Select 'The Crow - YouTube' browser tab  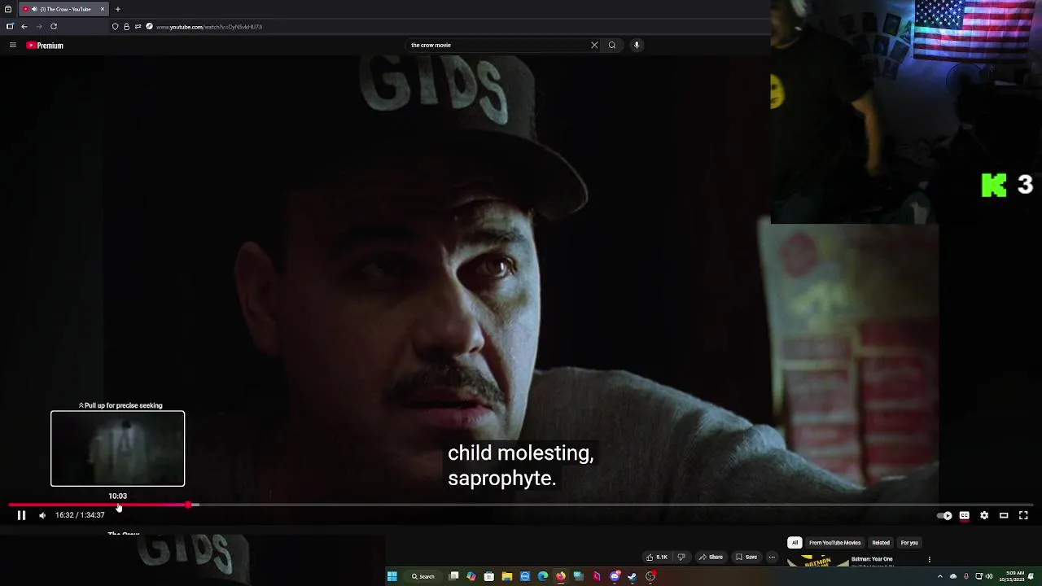tap(63, 9)
